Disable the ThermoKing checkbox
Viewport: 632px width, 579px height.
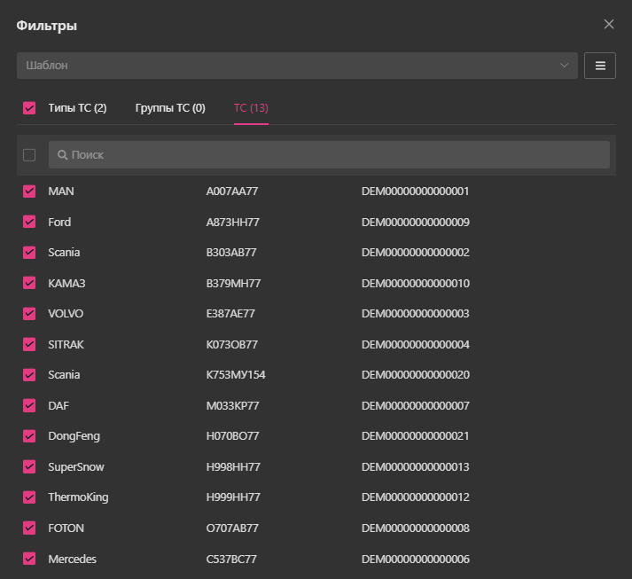point(29,497)
